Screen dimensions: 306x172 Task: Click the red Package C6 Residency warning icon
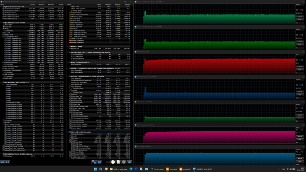pos(70,40)
